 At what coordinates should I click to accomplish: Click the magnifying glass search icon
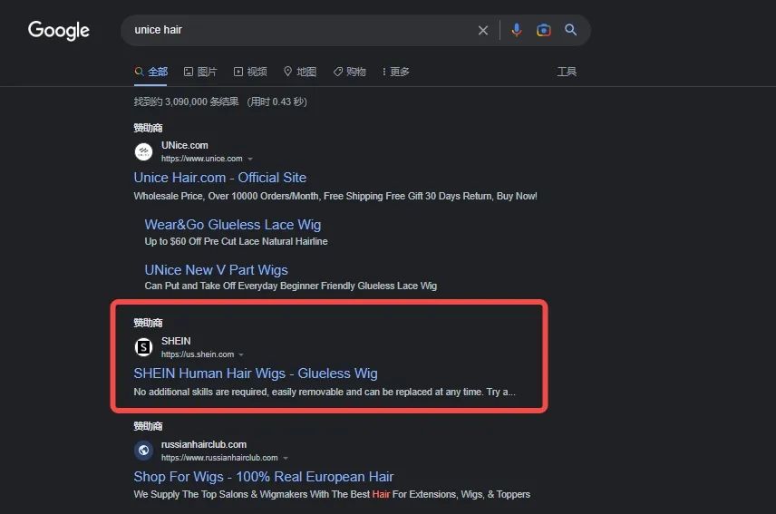tap(570, 30)
